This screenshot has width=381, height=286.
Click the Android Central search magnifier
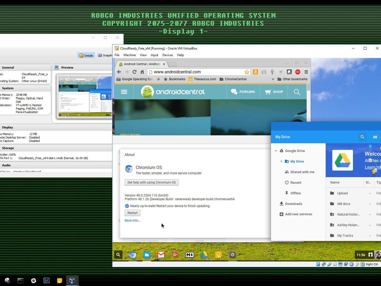pos(297,92)
